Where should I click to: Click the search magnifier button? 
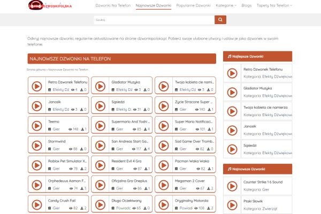click(x=220, y=20)
